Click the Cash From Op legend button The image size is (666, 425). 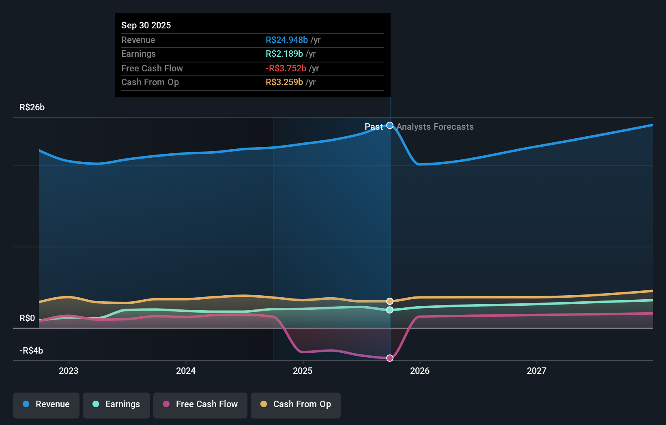tap(296, 405)
